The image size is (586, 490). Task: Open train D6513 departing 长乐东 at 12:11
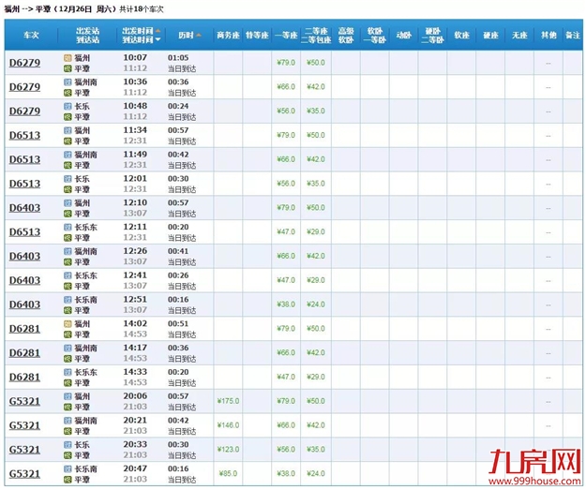pos(24,232)
